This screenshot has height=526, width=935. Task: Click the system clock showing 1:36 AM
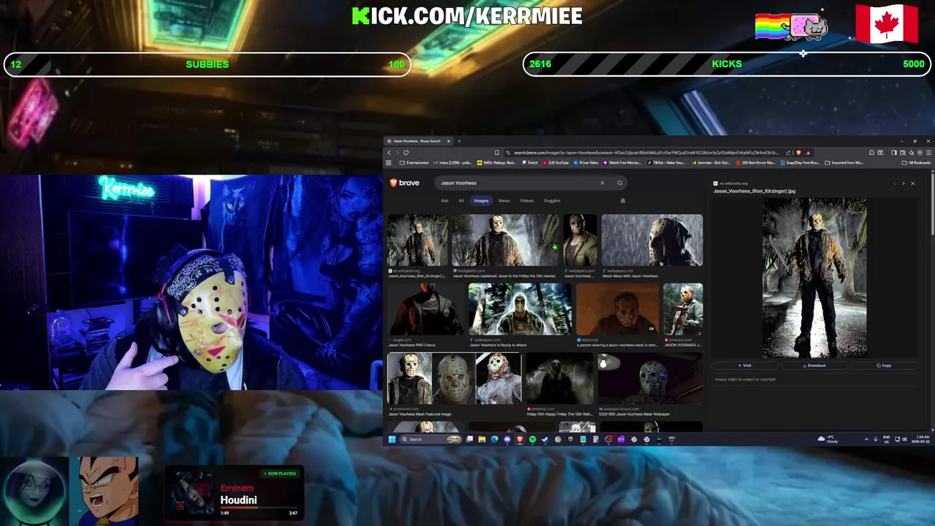coord(920,439)
